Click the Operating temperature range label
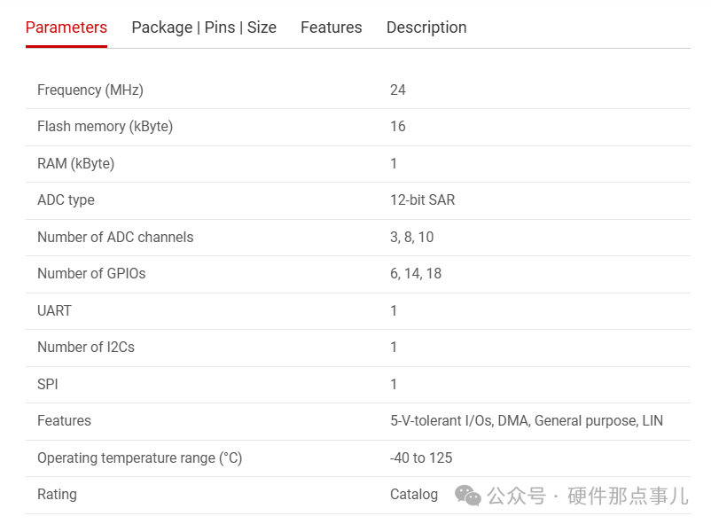 (139, 458)
